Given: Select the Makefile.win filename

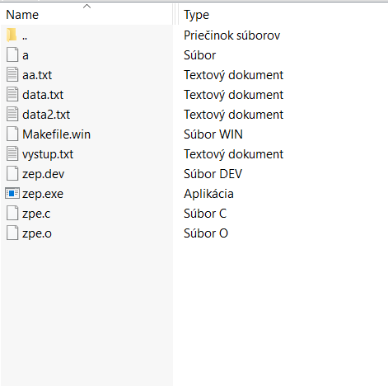Looking at the screenshot, I should pos(56,134).
